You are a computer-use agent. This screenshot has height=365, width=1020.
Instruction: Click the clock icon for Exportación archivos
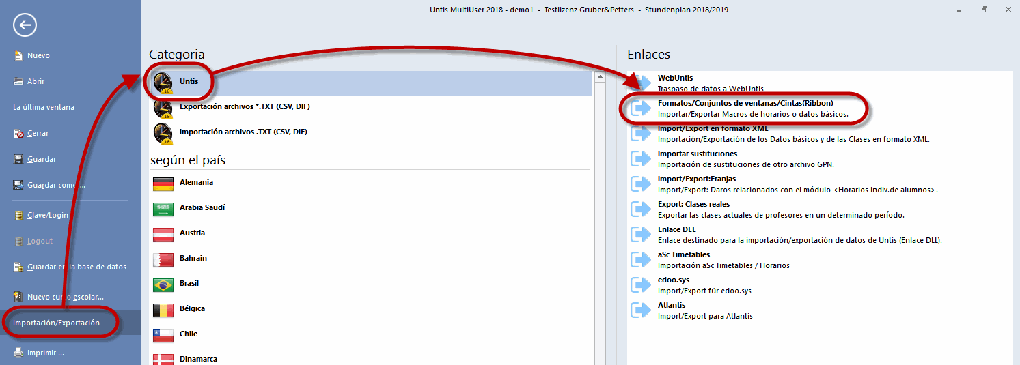163,108
